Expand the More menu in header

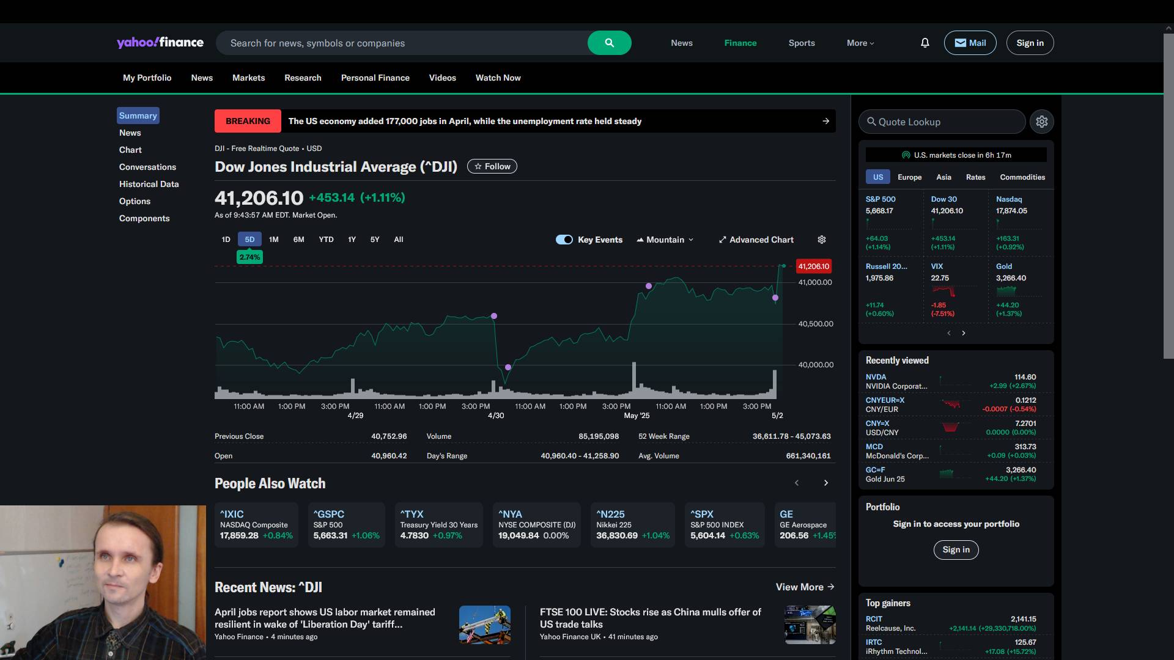coord(860,43)
